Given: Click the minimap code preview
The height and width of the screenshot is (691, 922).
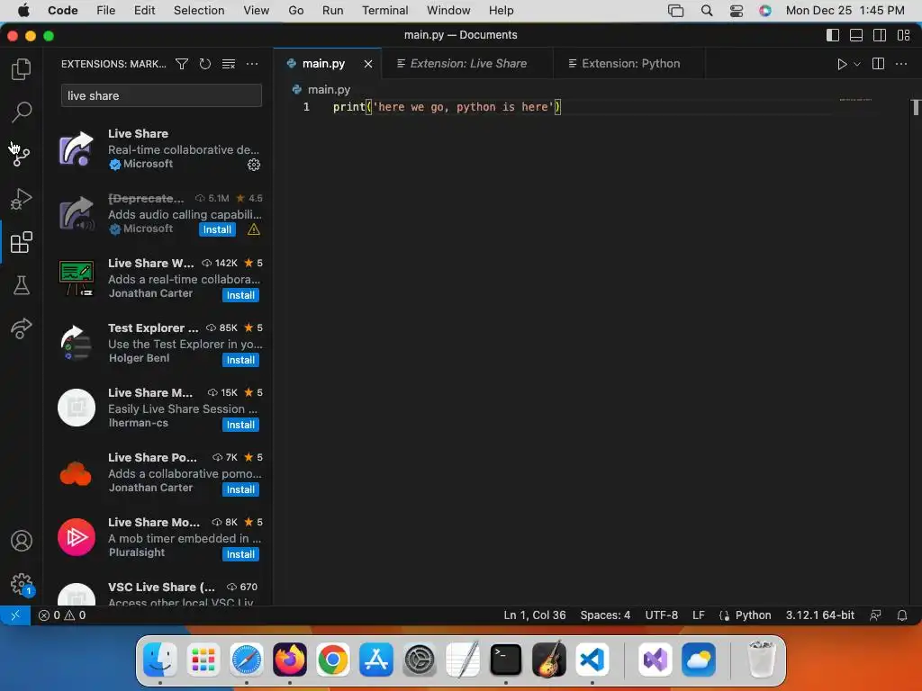Looking at the screenshot, I should (855, 100).
